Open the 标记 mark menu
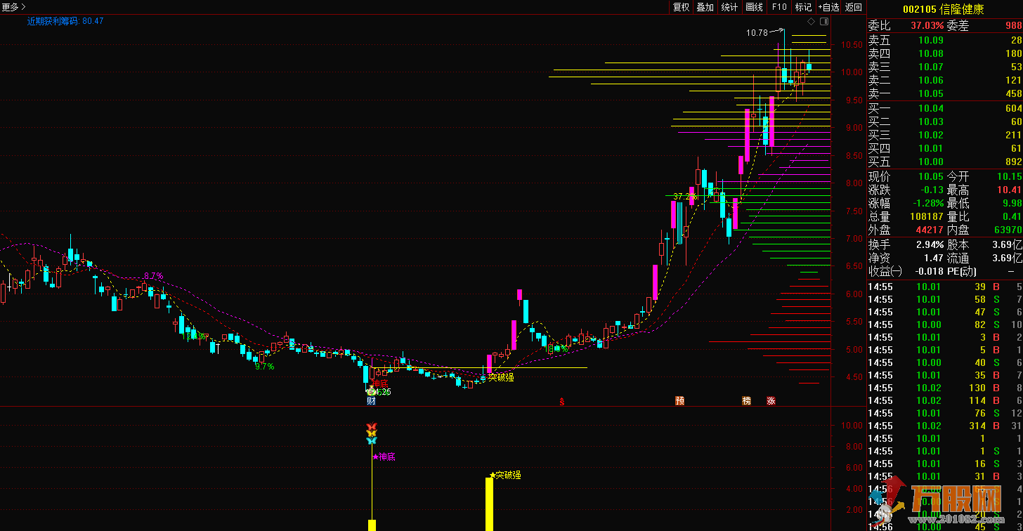 point(803,7)
